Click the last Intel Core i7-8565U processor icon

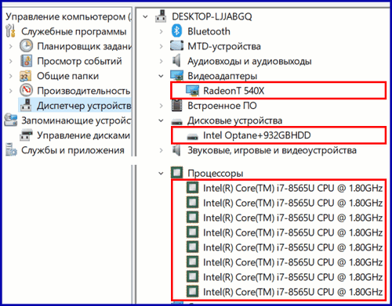(193, 291)
